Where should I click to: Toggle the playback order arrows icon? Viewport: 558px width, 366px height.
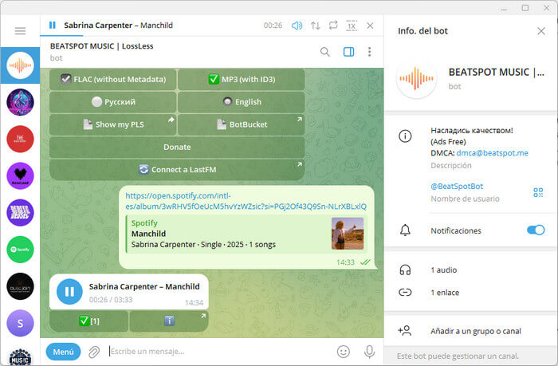coord(316,26)
